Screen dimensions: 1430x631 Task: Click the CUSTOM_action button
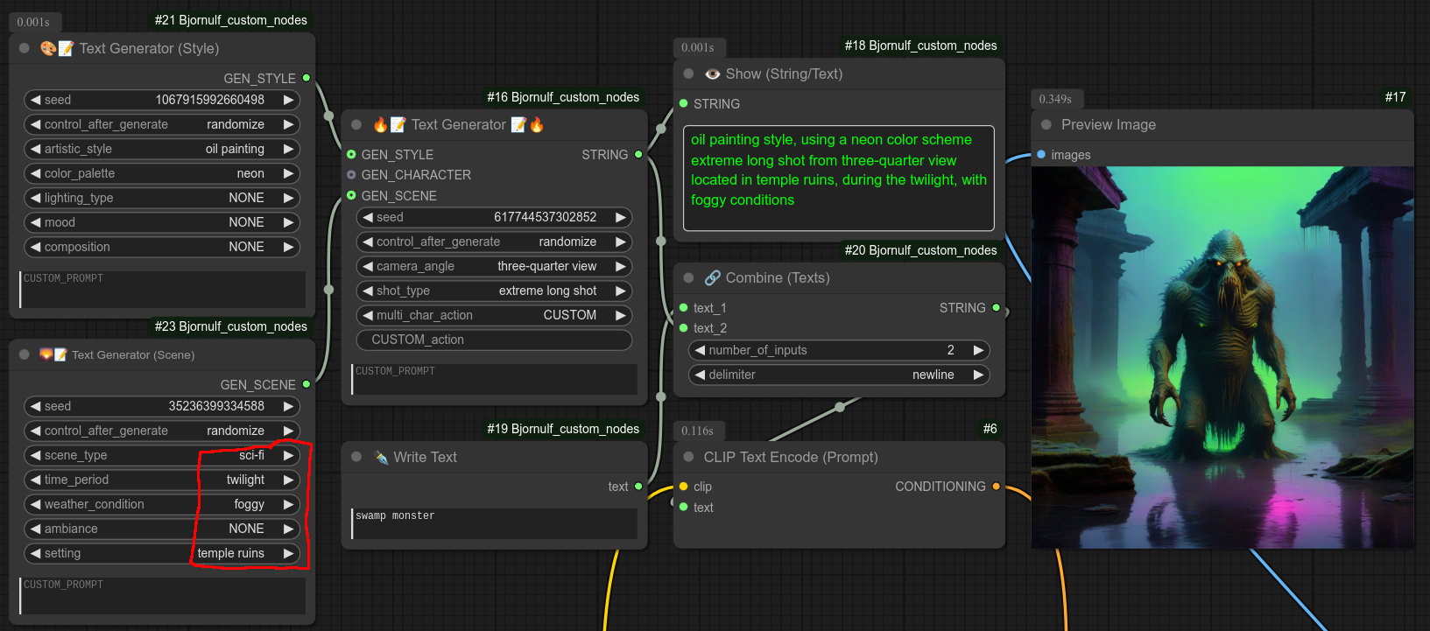click(494, 340)
